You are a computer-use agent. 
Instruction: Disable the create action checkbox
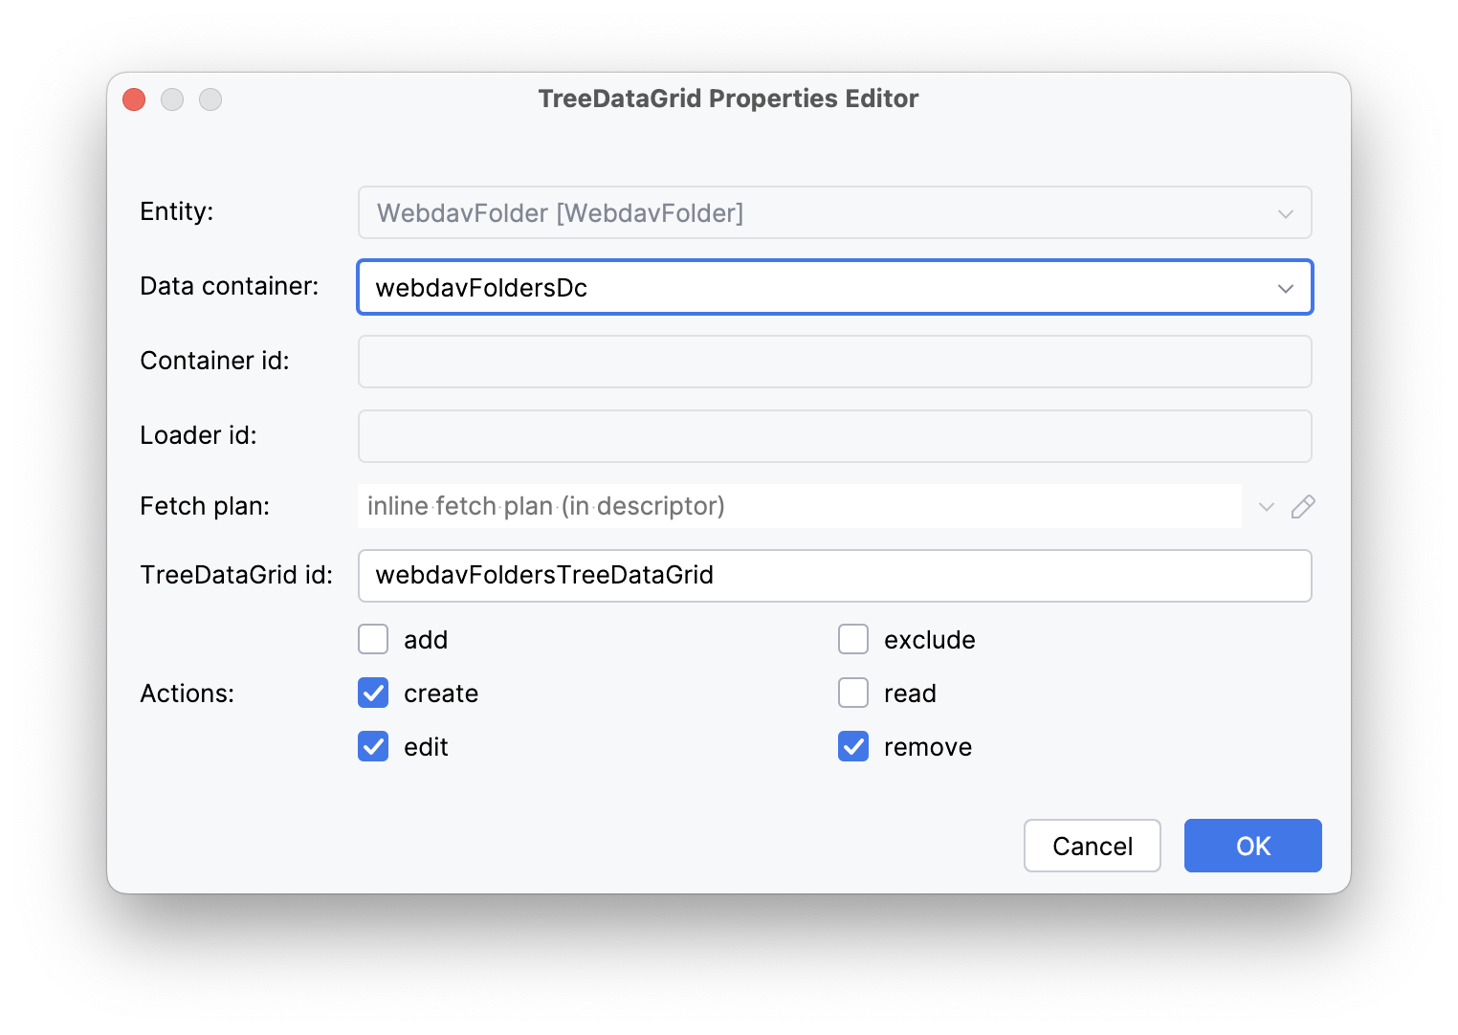click(x=373, y=693)
